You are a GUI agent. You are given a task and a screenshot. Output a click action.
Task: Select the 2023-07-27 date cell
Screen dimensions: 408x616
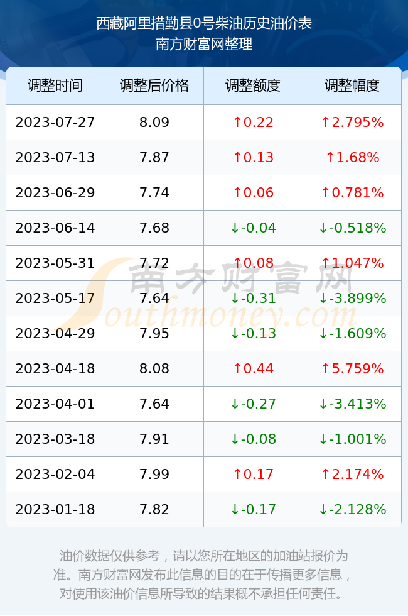[55, 122]
